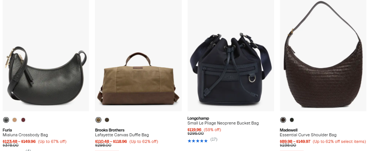This screenshot has width=369, height=151.
Task: Open the Furla Mialuna Crossbody Bag image
Action: (46, 56)
